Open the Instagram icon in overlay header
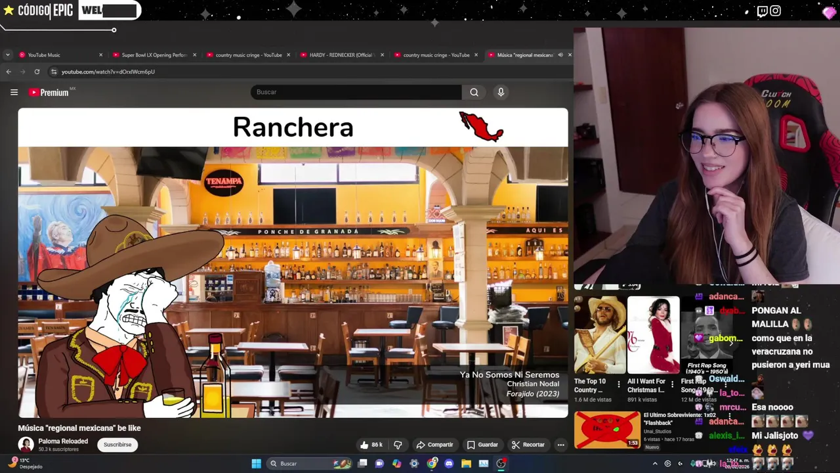Screen dimensions: 840x473 click(776, 11)
